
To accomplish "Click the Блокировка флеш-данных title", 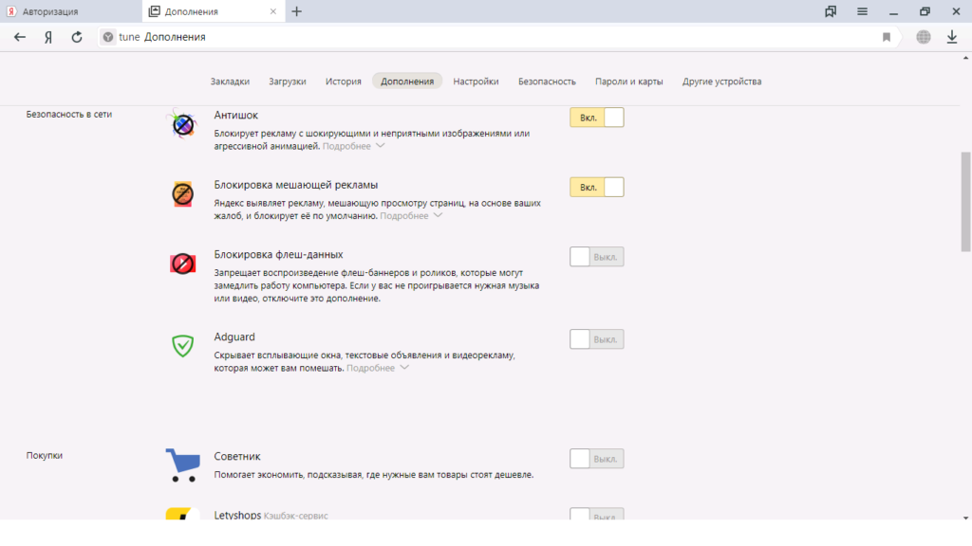I will click(278, 254).
